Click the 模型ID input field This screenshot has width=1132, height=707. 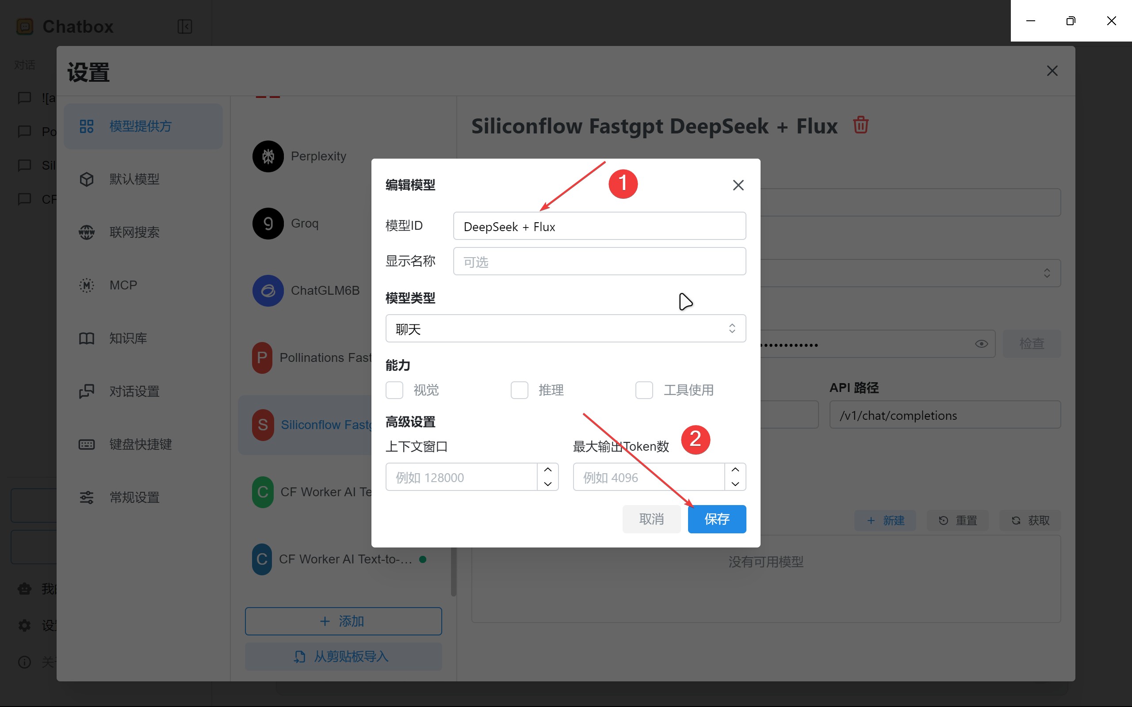click(x=599, y=226)
